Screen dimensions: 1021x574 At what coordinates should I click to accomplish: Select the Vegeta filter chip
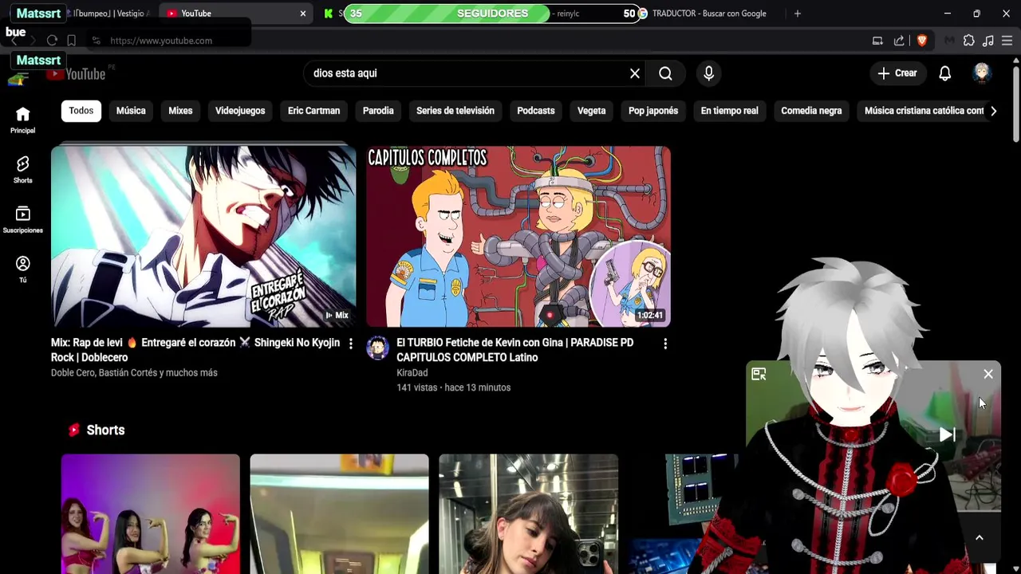click(592, 111)
